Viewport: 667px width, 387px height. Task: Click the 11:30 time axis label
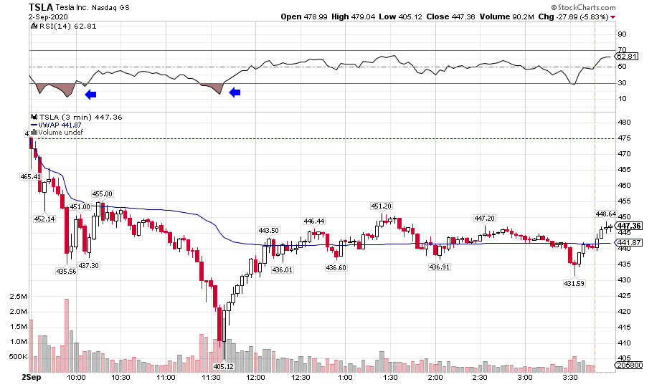coord(211,378)
